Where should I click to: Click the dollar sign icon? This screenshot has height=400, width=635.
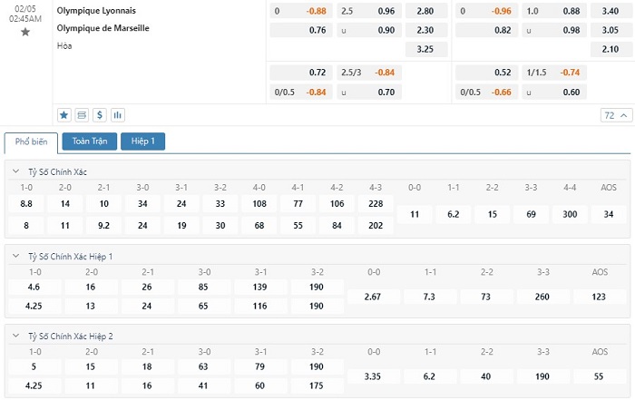pos(100,115)
